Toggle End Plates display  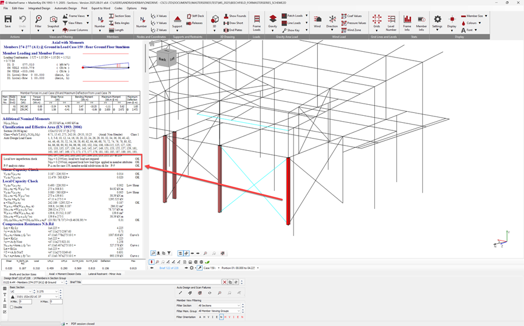(x=233, y=30)
